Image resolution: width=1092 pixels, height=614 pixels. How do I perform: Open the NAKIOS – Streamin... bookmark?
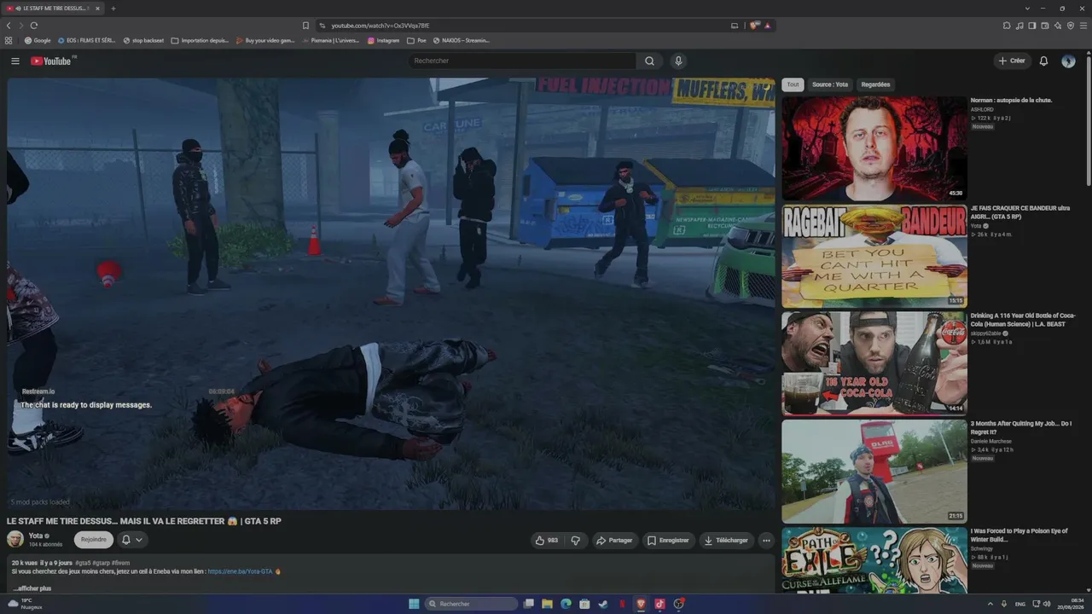462,40
